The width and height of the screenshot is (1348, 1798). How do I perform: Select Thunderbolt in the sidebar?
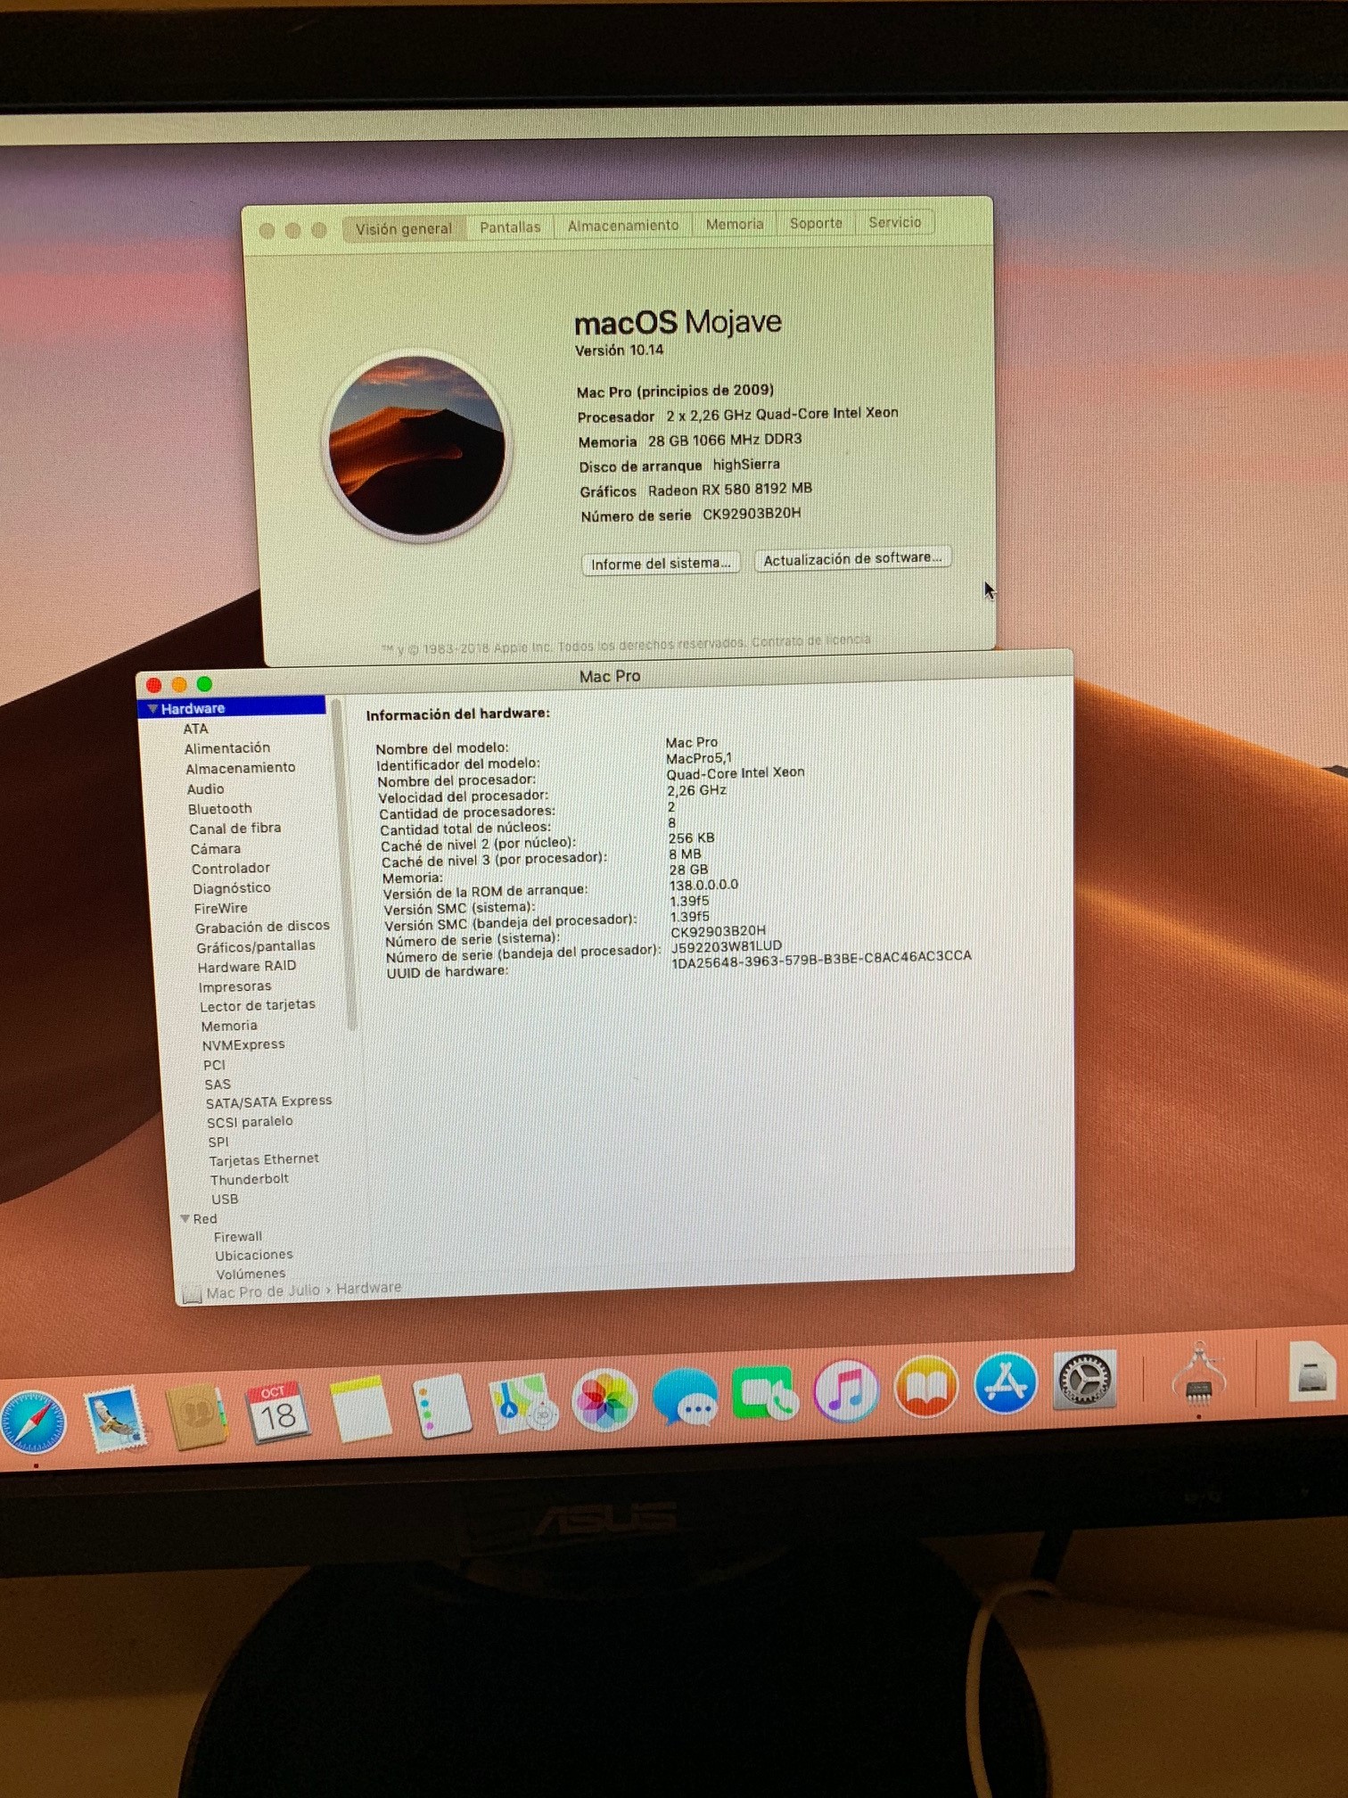250,1180
